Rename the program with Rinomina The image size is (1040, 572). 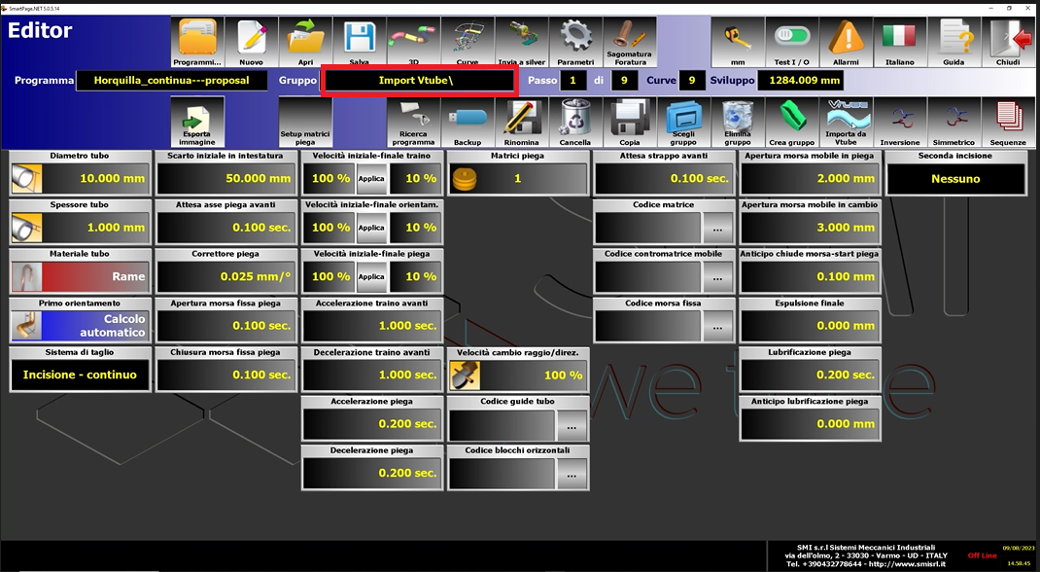(521, 123)
